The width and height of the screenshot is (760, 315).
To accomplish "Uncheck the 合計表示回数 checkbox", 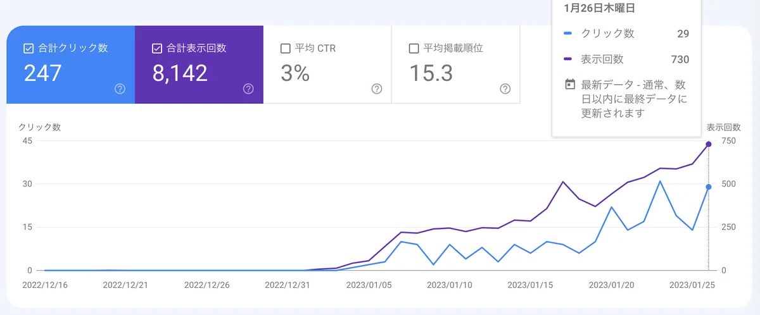I will pyautogui.click(x=157, y=49).
